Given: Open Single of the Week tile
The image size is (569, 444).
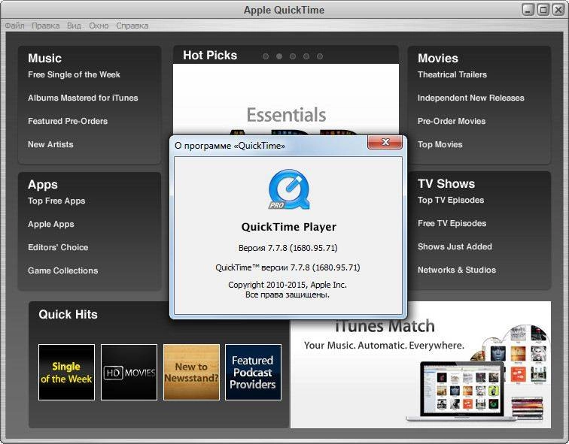Looking at the screenshot, I should [66, 373].
